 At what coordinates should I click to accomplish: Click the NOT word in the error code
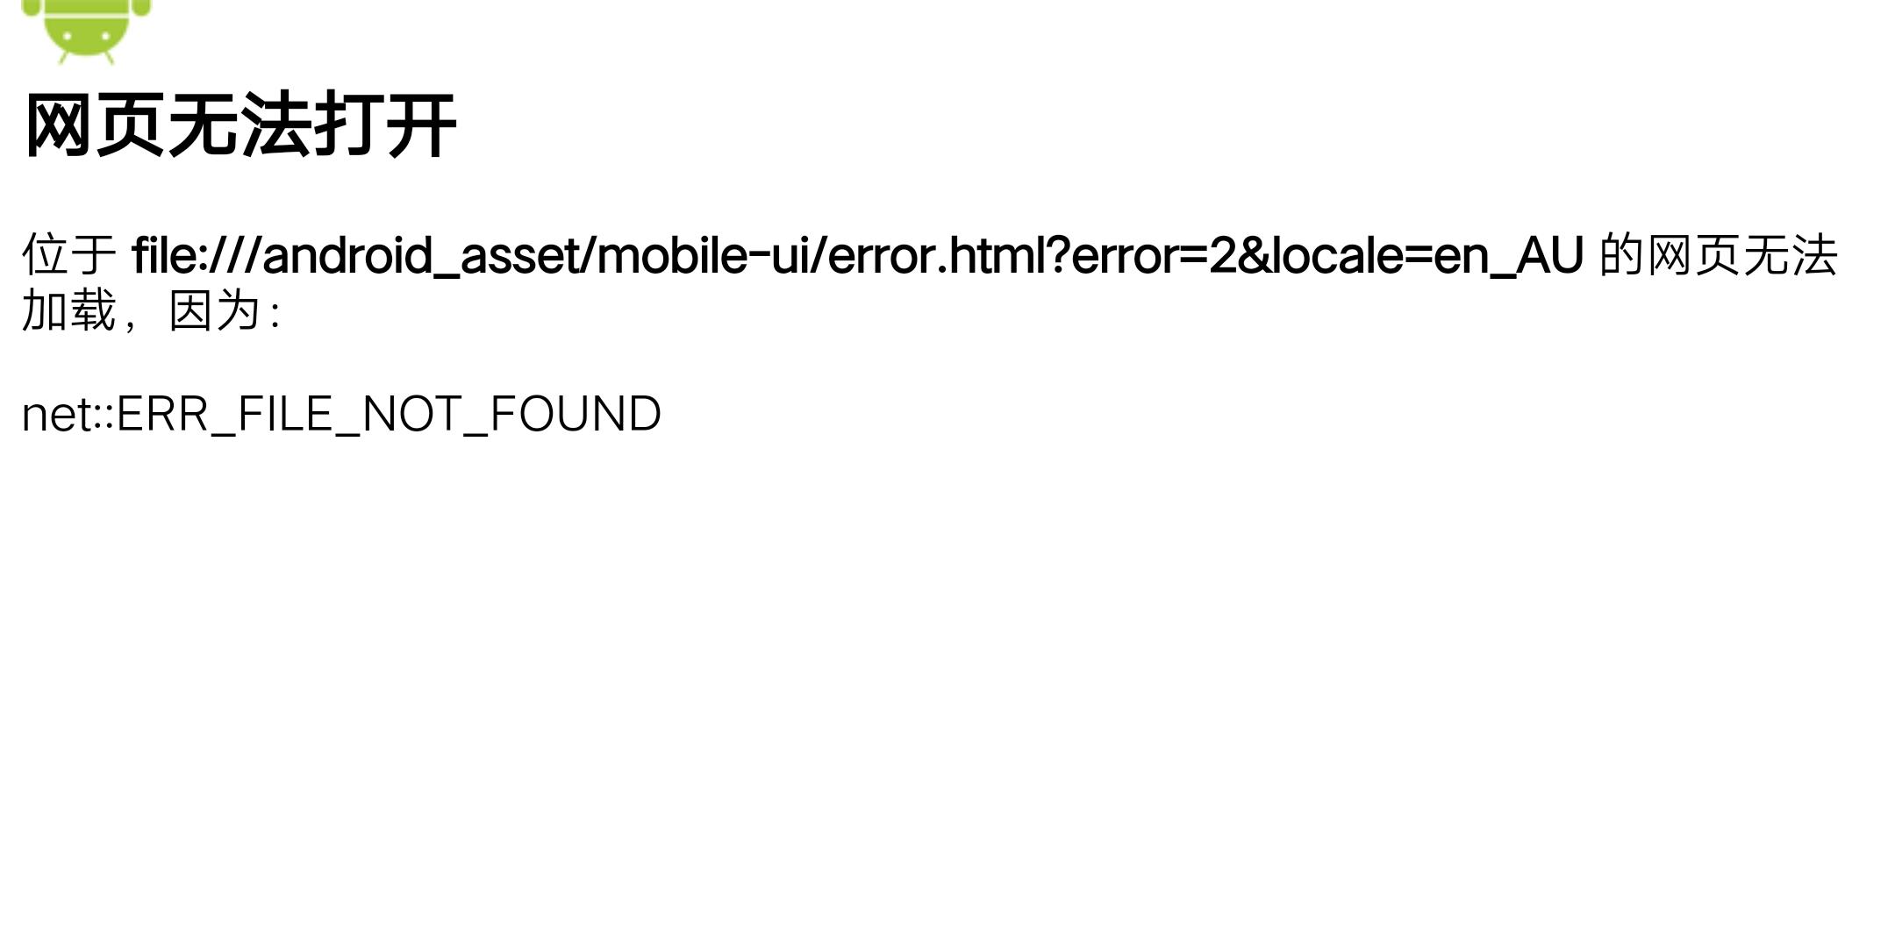(x=411, y=414)
